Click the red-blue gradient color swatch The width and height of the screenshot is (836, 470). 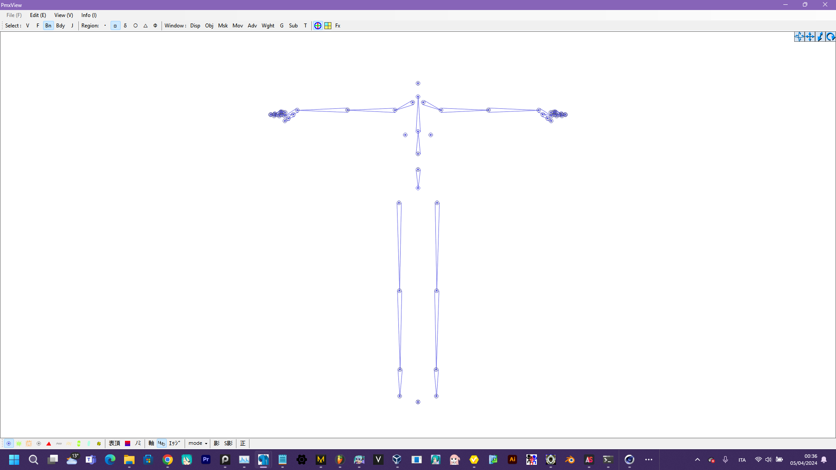click(128, 443)
